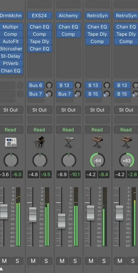Click the level meter on the EXS24 strip
The height and width of the screenshot is (273, 138).
pyautogui.click(x=47, y=216)
